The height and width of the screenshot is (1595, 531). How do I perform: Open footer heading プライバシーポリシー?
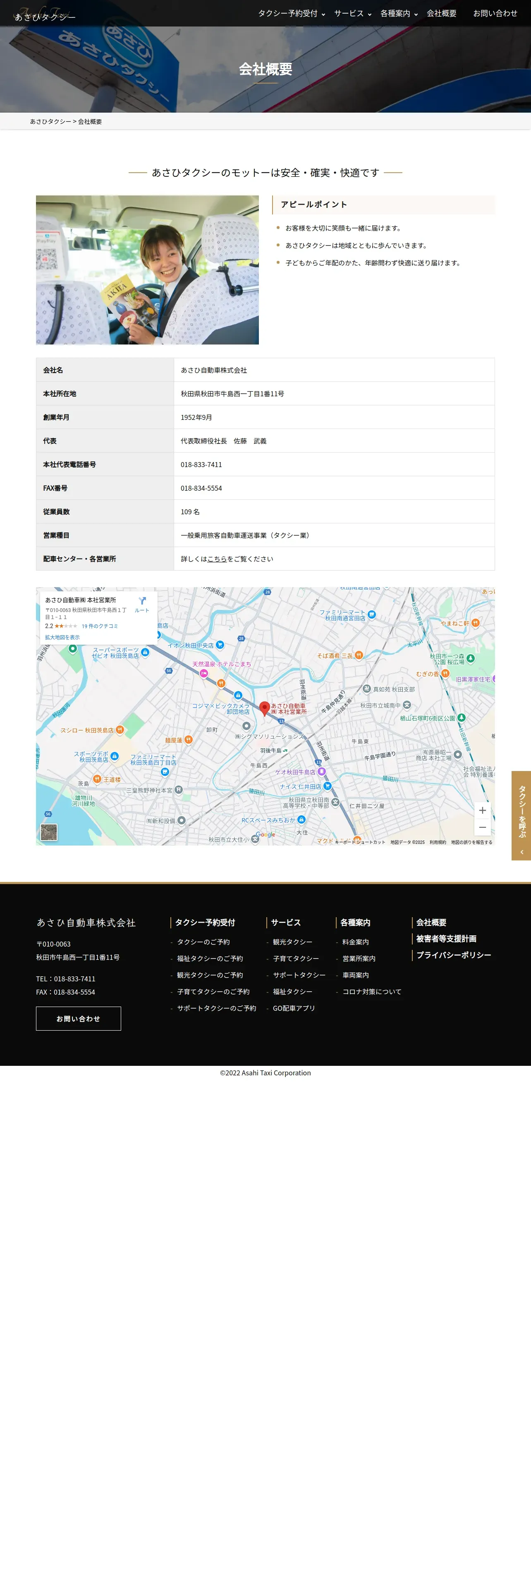(454, 955)
